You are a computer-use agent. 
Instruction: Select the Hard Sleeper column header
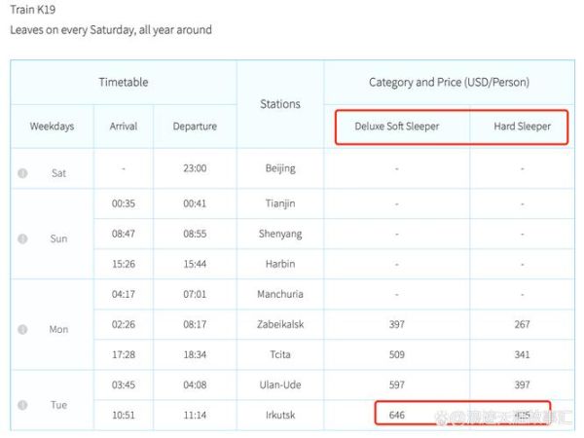point(522,127)
